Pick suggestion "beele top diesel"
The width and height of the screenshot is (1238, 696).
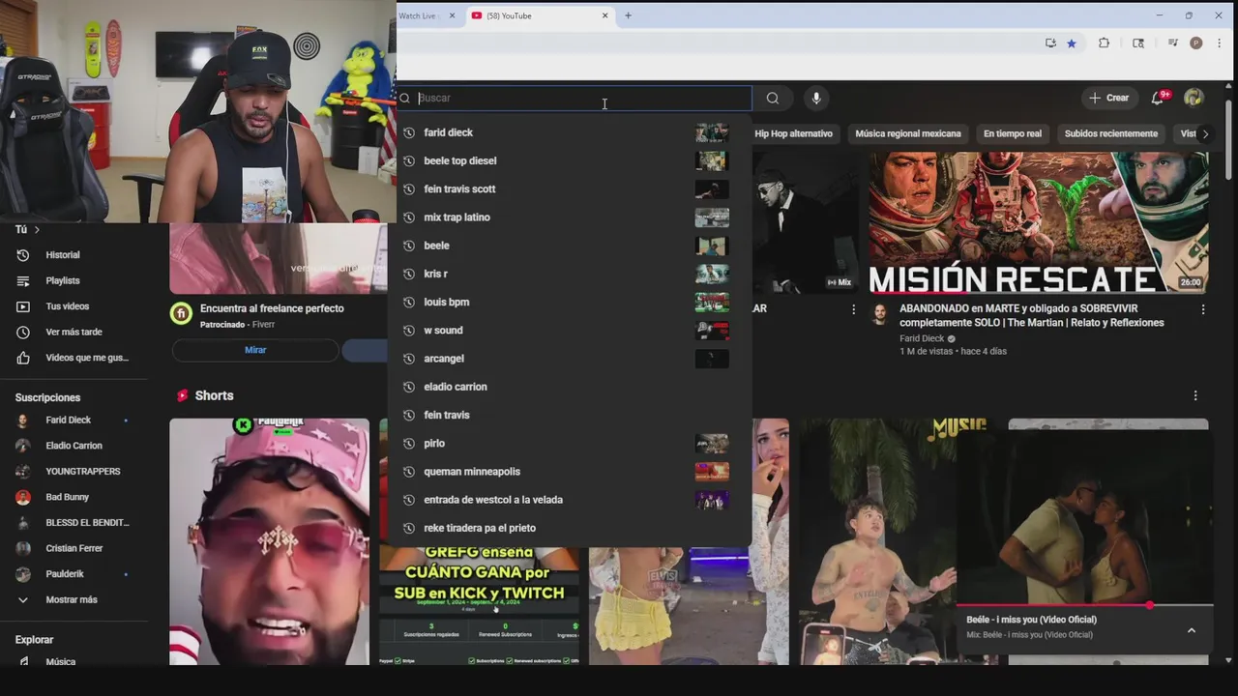(x=570, y=160)
